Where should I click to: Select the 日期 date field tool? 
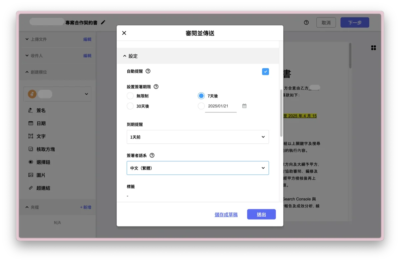click(41, 123)
